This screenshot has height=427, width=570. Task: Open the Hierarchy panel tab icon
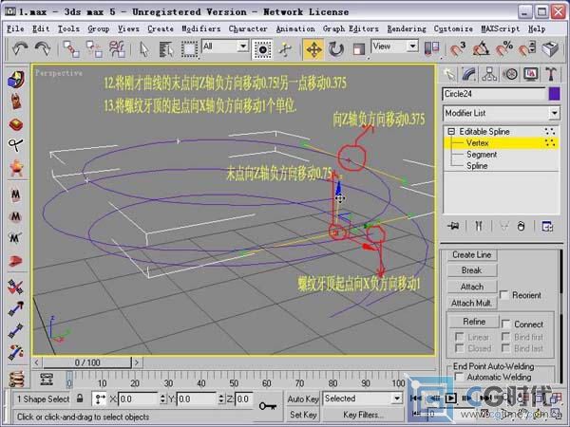(x=489, y=74)
